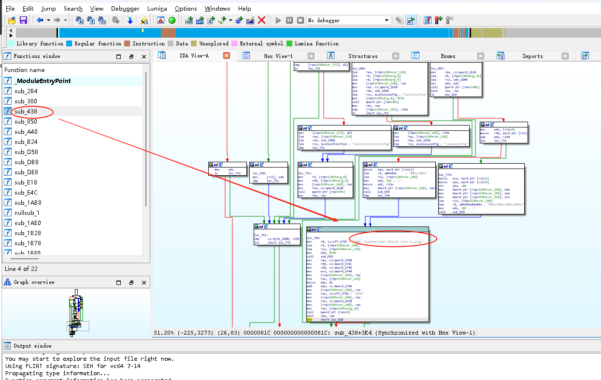The width and height of the screenshot is (601, 380).
Task: Click the blue list window toolbar icon
Action: click(428, 20)
